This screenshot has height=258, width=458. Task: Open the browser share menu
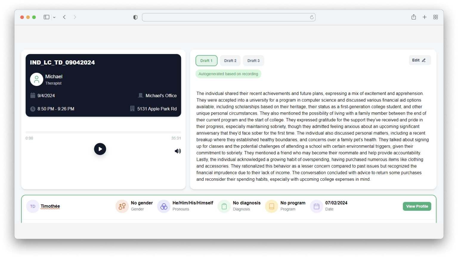tap(414, 17)
